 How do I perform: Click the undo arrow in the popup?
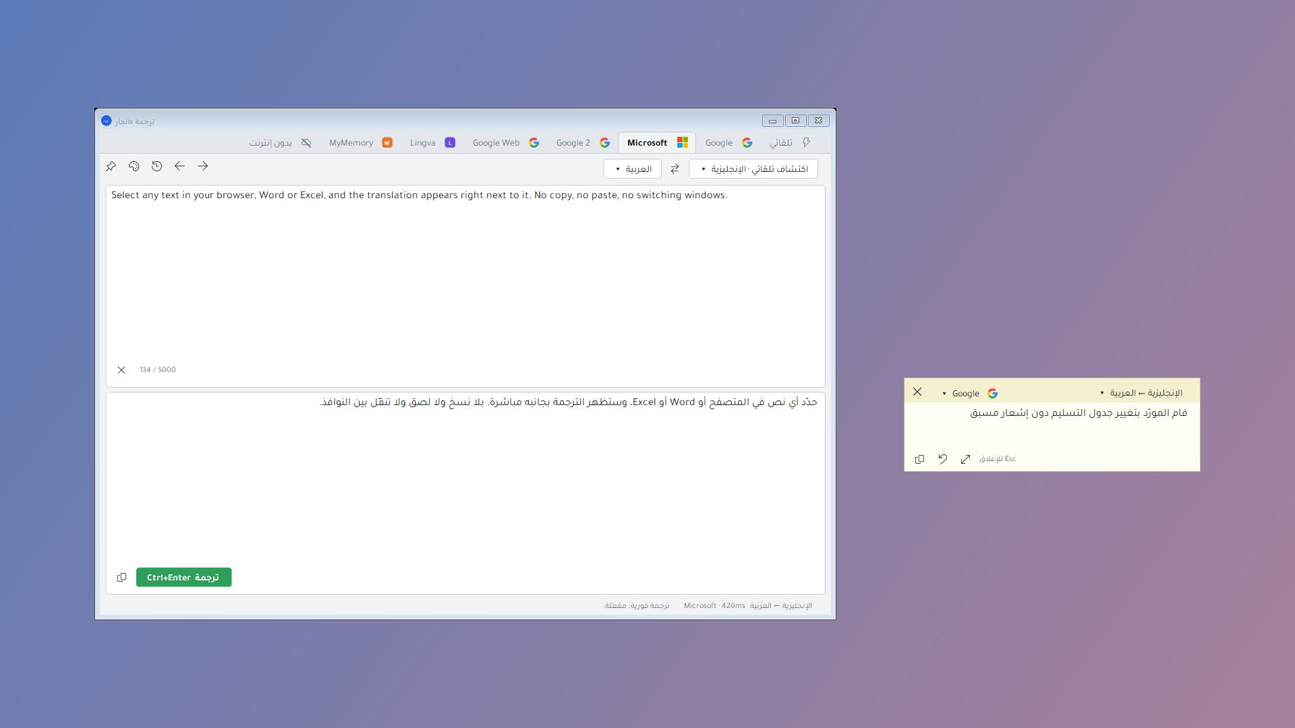click(943, 459)
